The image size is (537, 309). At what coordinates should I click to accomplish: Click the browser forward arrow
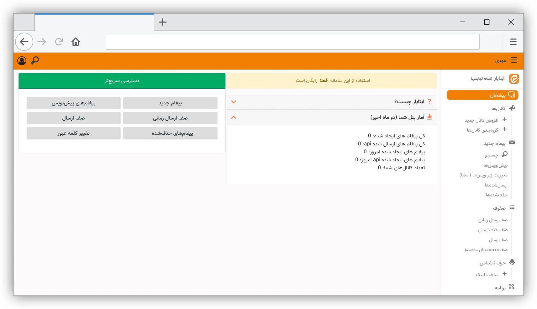click(x=42, y=42)
